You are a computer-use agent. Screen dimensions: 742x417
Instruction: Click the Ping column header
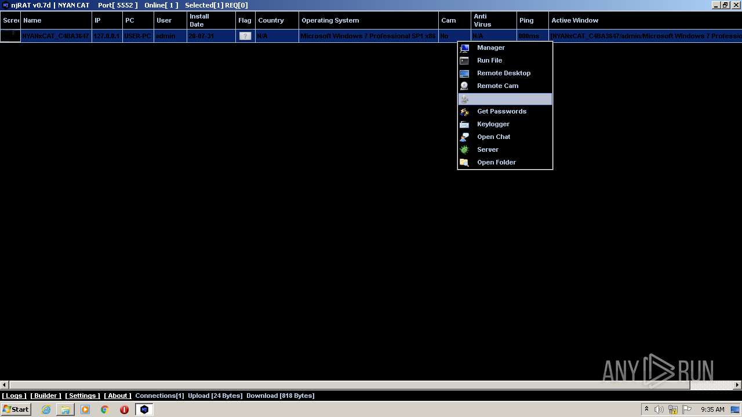pyautogui.click(x=532, y=20)
